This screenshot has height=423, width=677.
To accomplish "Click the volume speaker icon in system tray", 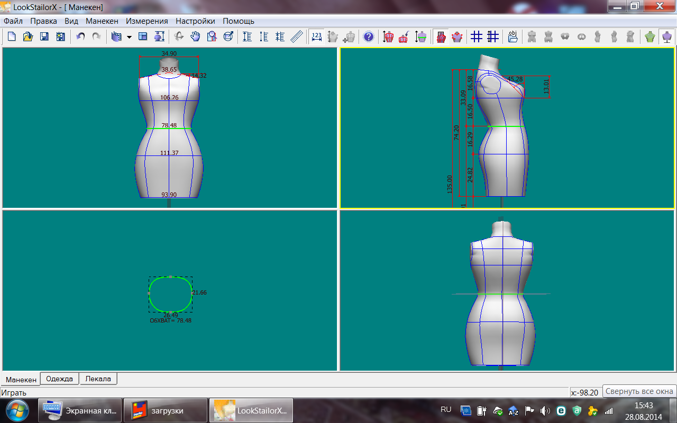I will pyautogui.click(x=545, y=410).
